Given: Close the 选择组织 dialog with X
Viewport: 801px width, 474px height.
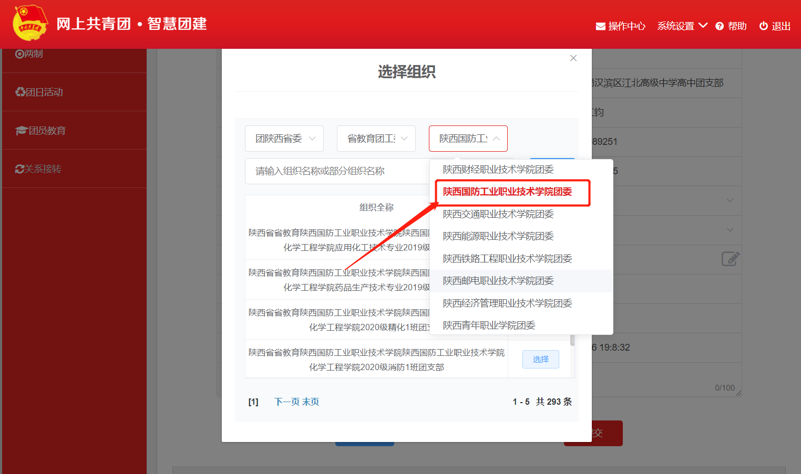Looking at the screenshot, I should click(573, 58).
